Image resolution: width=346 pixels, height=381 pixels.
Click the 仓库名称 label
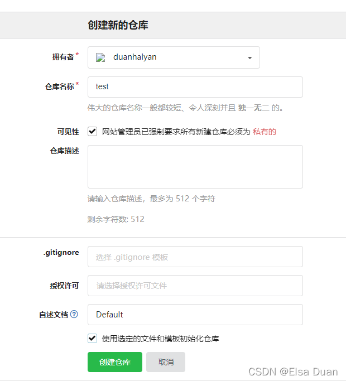[59, 86]
